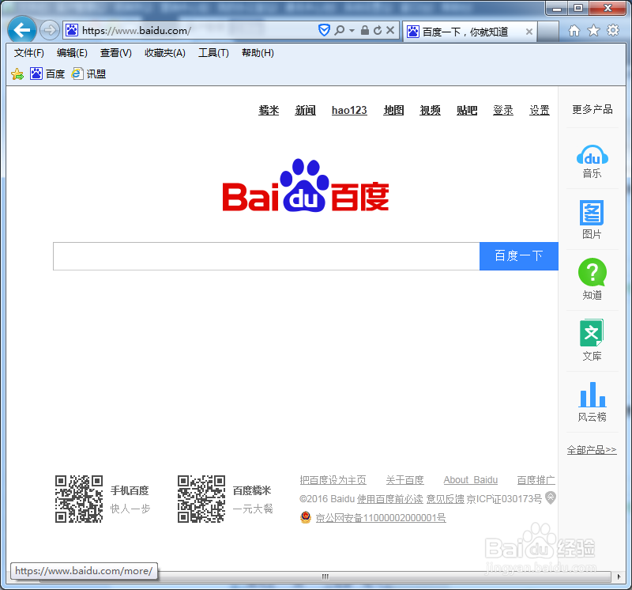The image size is (632, 590).
Task: Click the blue shield security icon
Action: coord(324,30)
